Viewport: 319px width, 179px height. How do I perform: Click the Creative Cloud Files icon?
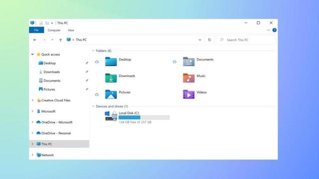click(39, 100)
